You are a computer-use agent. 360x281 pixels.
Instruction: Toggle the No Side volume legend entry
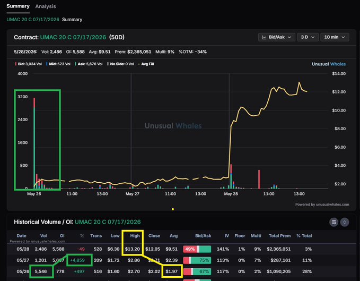120,64
